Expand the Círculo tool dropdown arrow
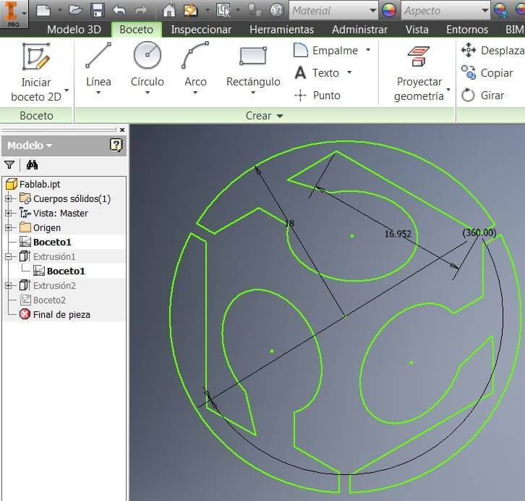This screenshot has height=501, width=525. point(148,93)
